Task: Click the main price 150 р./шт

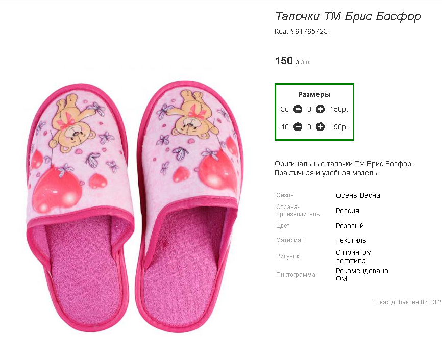Action: point(292,61)
